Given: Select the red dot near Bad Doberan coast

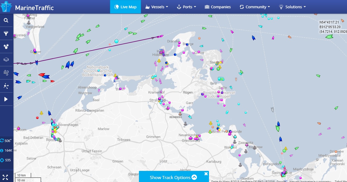Looking at the screenshot, I should pyautogui.click(x=37, y=118).
